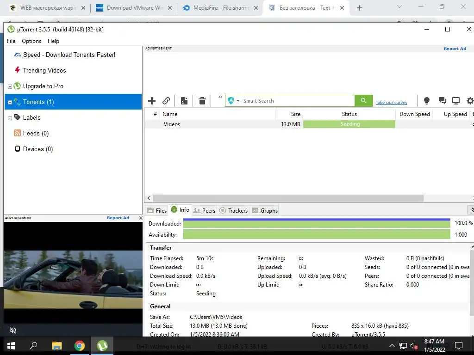Image resolution: width=474 pixels, height=355 pixels.
Task: Click the Speed gauge icon in sidebar
Action: (18, 55)
